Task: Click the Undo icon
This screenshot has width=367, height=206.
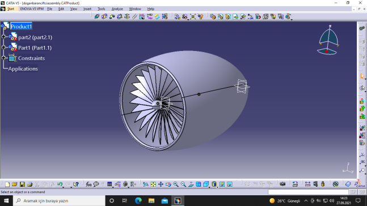Action: [60, 184]
